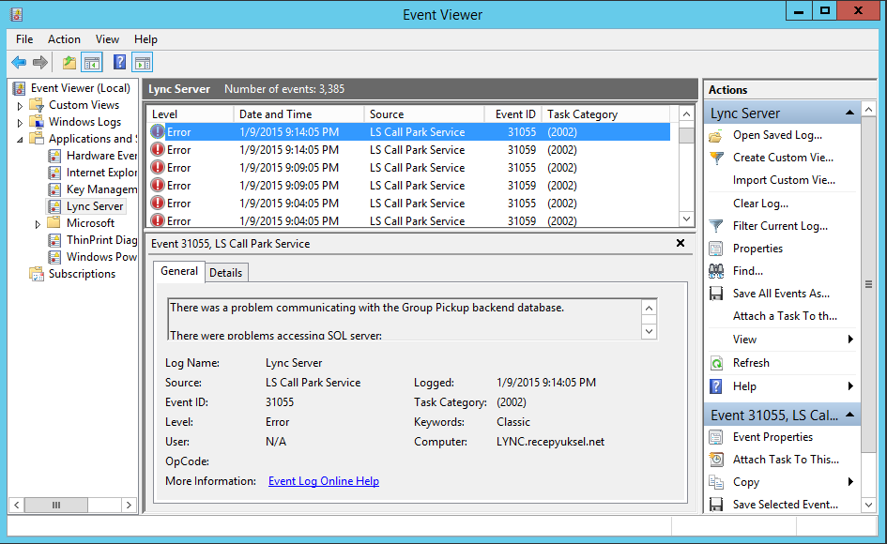
Task: Open the Copy submenu arrow
Action: pos(850,482)
